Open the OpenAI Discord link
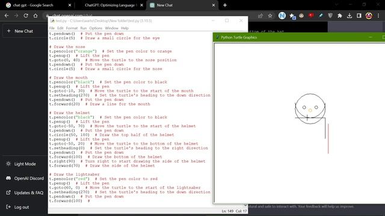 25,178
